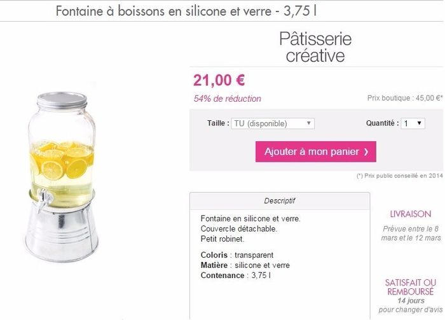The image size is (445, 320).
Task: Click the drink dispenser product image
Action: (x=61, y=178)
